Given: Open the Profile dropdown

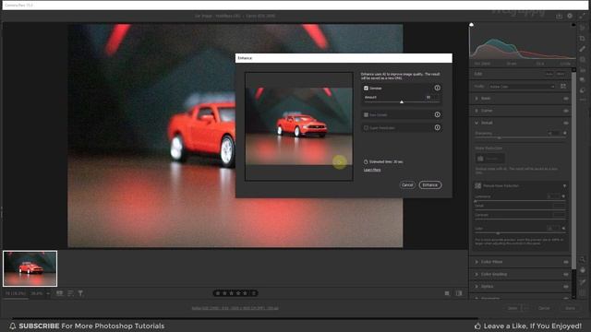Looking at the screenshot, I should [522, 87].
